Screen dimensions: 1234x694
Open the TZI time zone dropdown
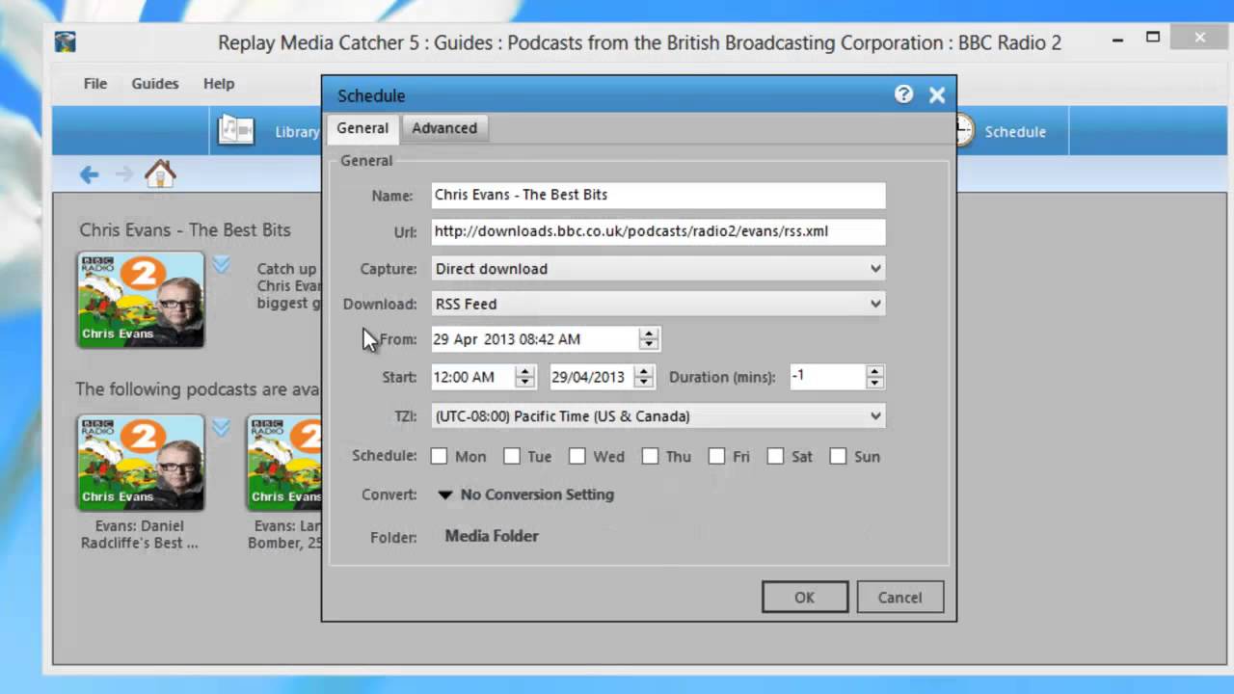[658, 416]
